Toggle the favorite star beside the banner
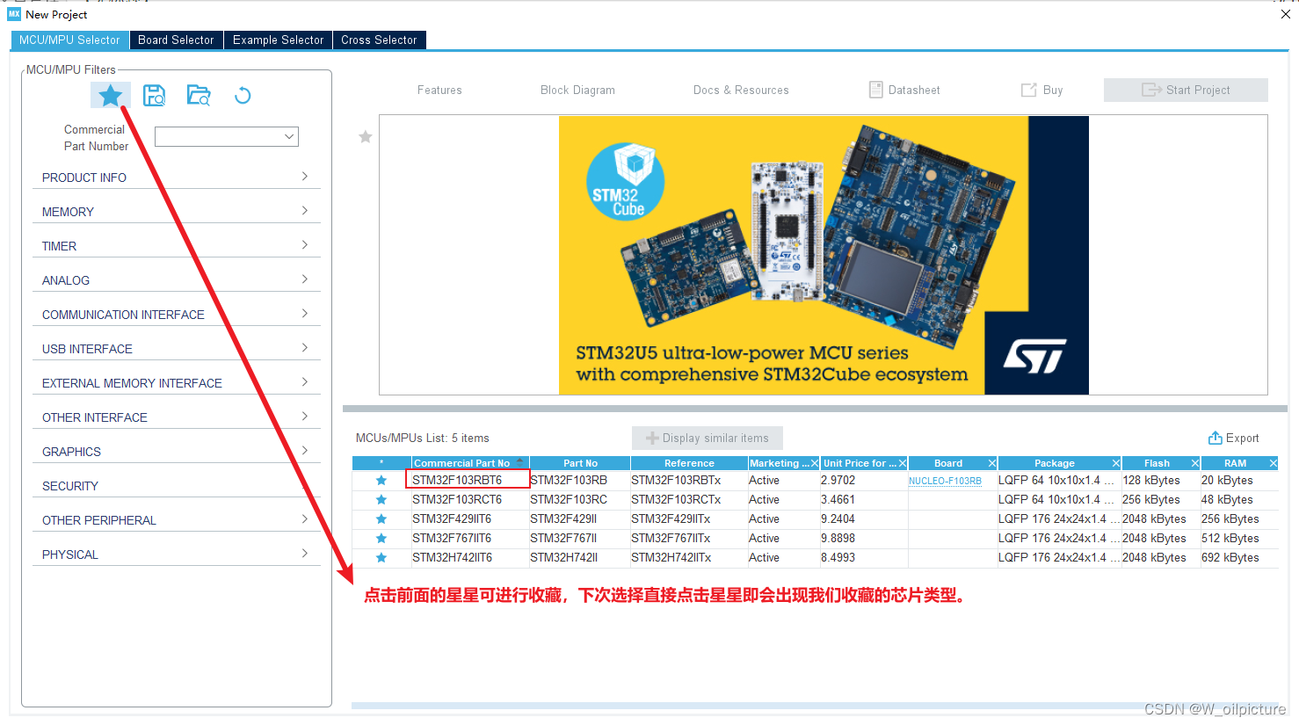The width and height of the screenshot is (1299, 725). tap(366, 136)
